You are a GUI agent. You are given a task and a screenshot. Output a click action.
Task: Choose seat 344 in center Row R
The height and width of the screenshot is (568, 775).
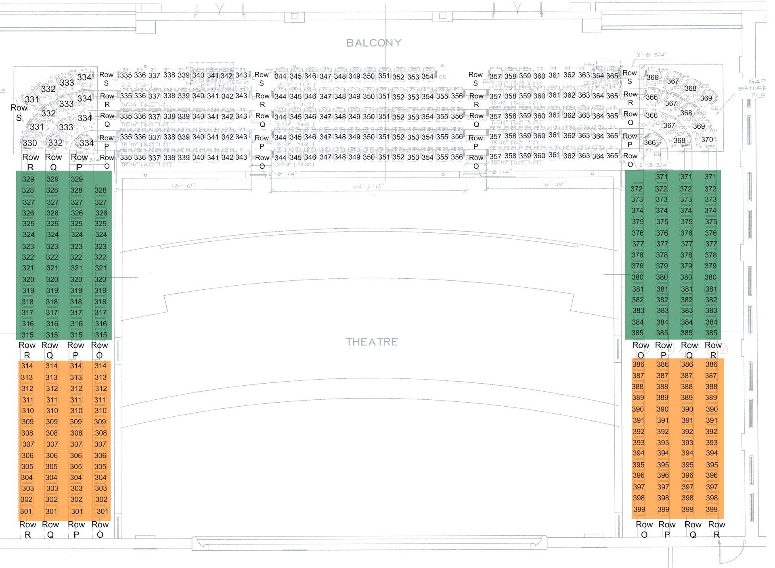(281, 97)
